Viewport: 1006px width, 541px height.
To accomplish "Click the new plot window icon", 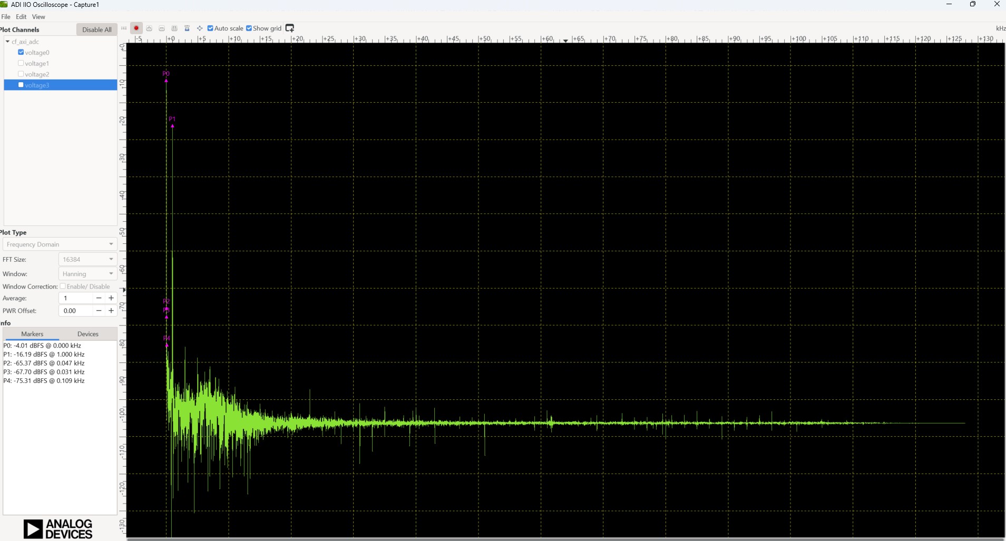I will click(290, 28).
